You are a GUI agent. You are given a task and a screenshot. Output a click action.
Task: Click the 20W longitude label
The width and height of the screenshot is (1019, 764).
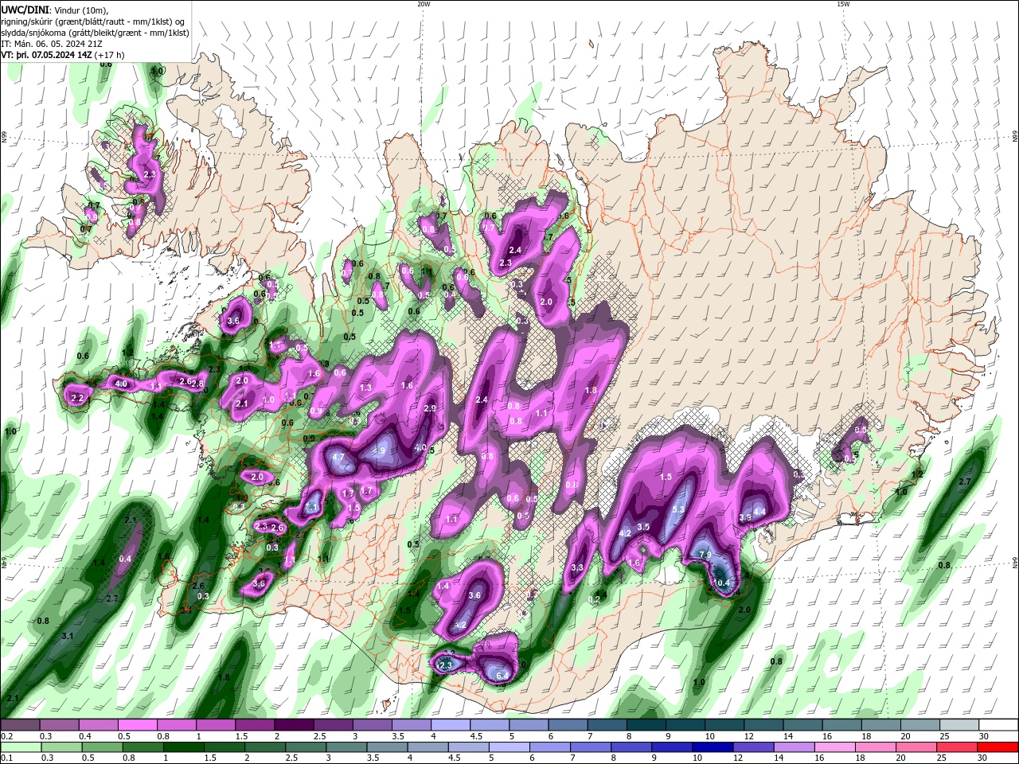tap(424, 4)
